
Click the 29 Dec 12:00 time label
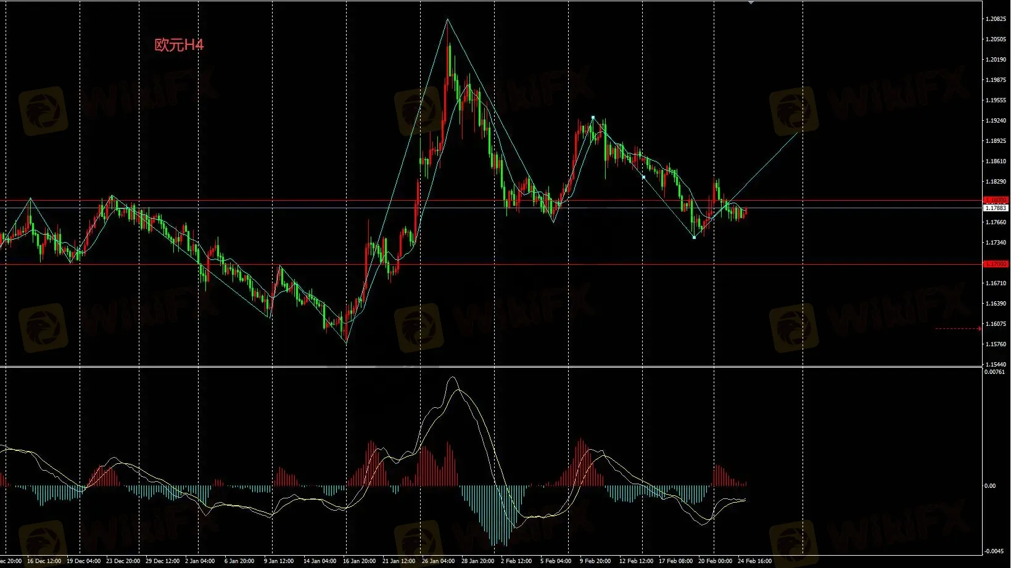click(162, 561)
